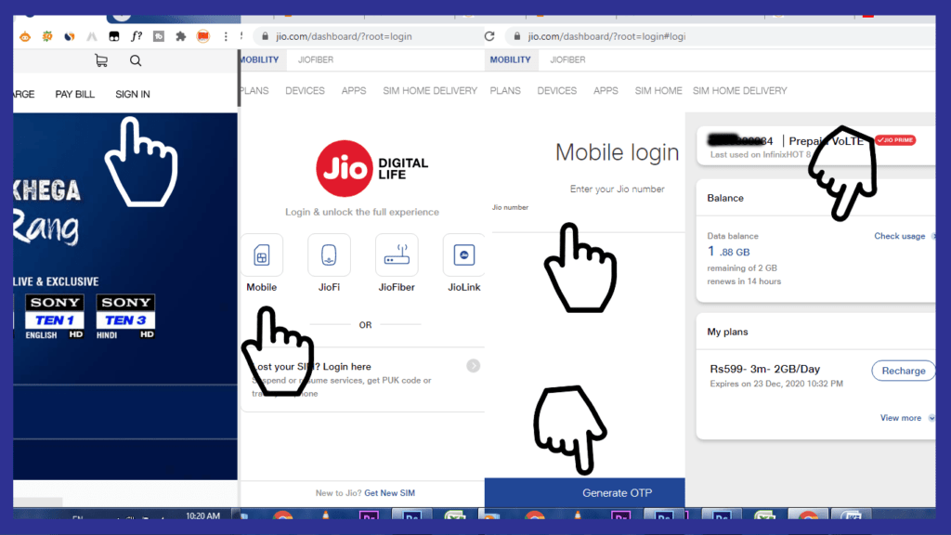This screenshot has width=951, height=535.
Task: Select the Mobile login option icon
Action: pos(262,254)
